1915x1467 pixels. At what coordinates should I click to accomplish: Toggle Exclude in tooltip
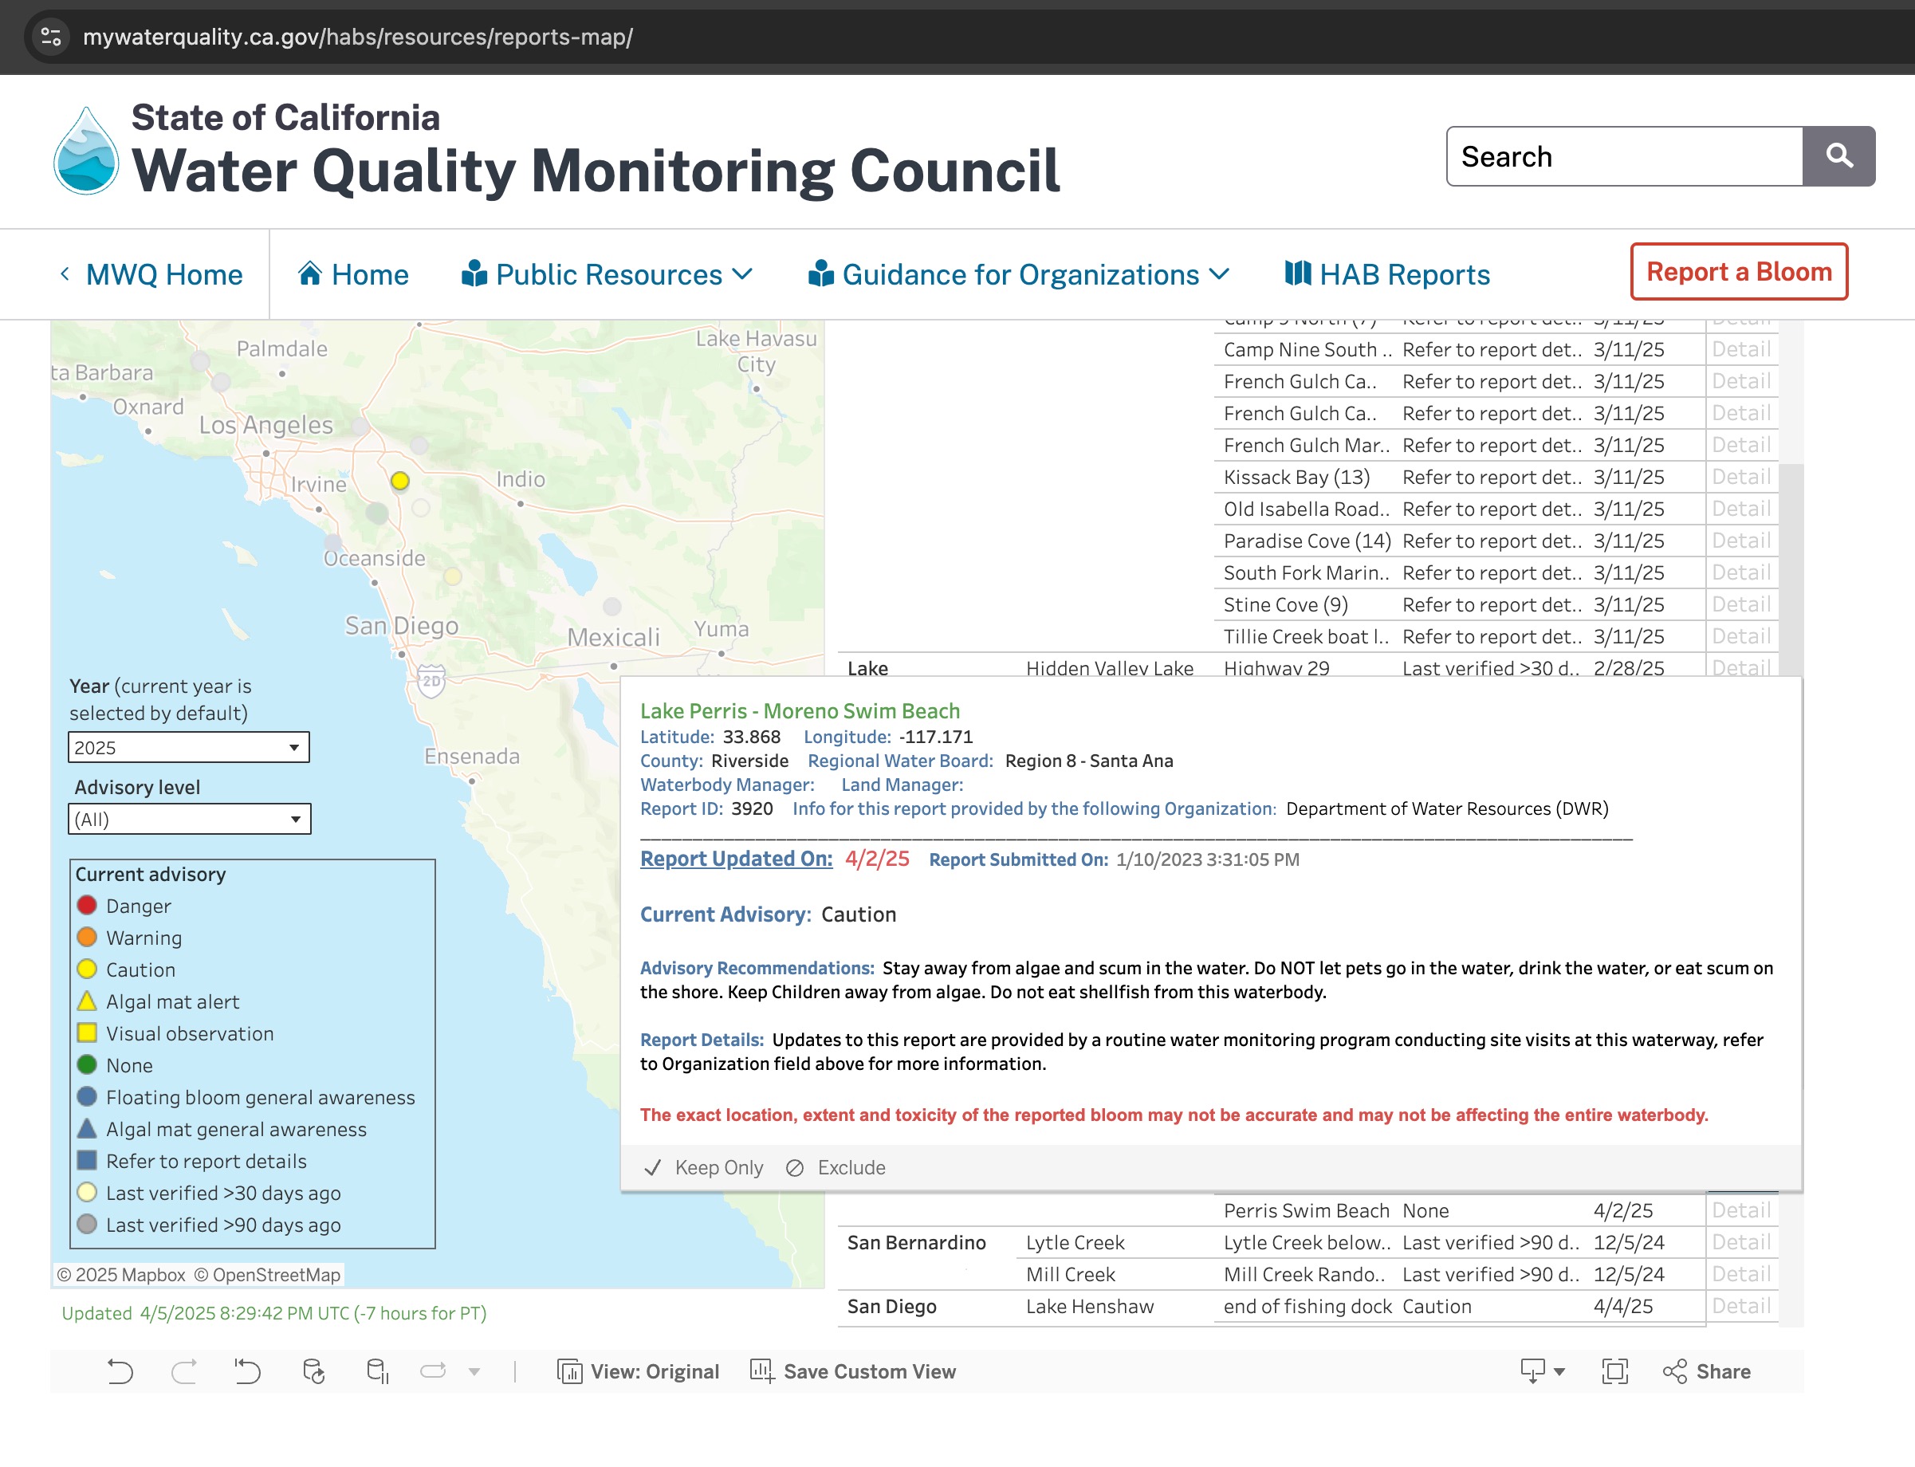836,1168
